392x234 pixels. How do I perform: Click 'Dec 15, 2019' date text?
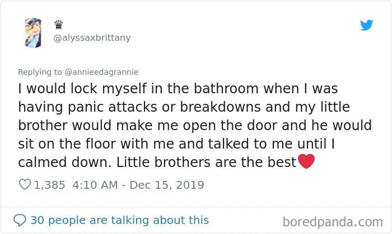pyautogui.click(x=167, y=185)
